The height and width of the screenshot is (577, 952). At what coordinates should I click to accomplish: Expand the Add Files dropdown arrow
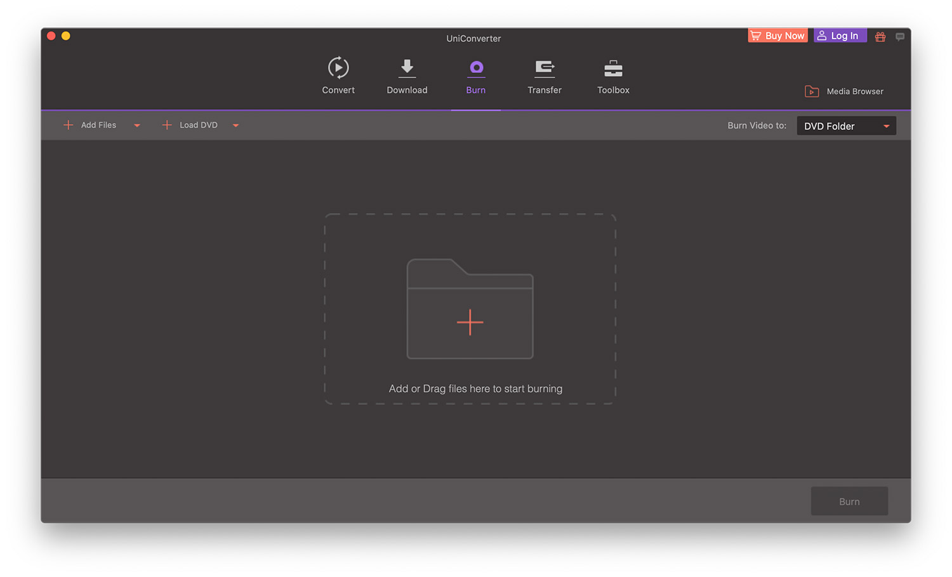tap(137, 126)
